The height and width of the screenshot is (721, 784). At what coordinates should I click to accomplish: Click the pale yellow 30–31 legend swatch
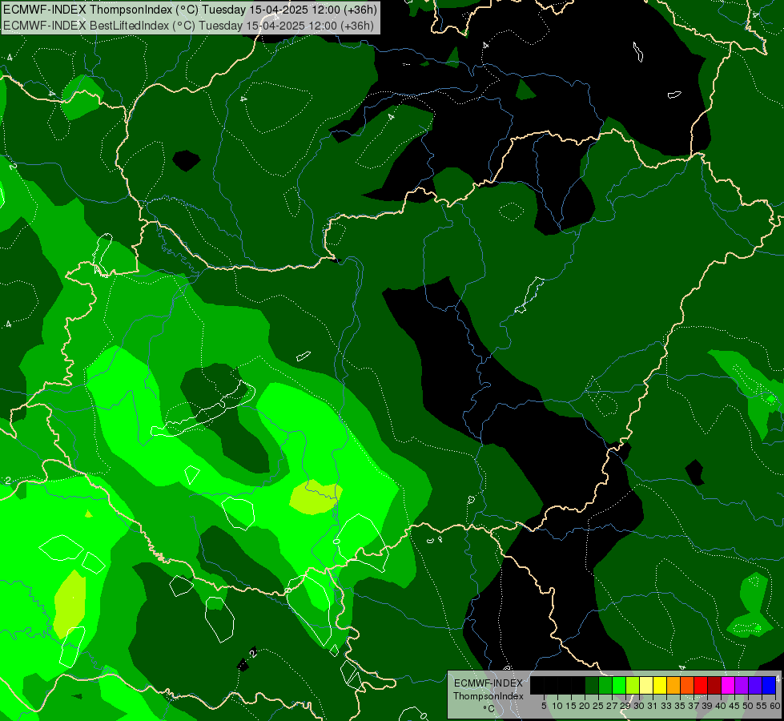[x=646, y=685]
